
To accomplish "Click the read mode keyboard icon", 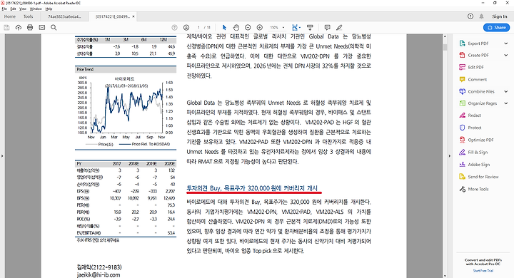I will coord(310,28).
